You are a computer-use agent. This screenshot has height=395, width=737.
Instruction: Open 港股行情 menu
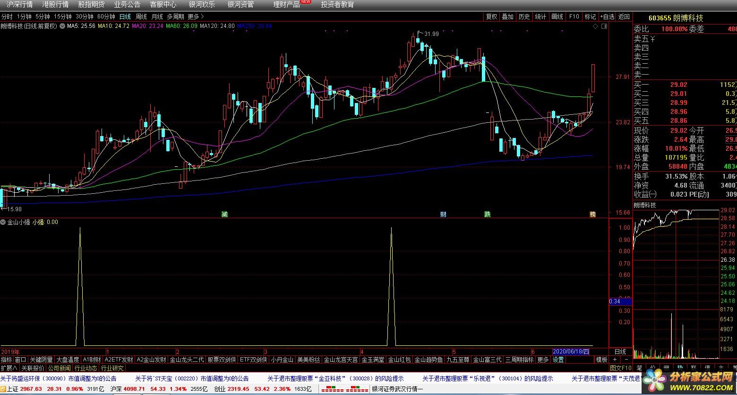(x=55, y=5)
